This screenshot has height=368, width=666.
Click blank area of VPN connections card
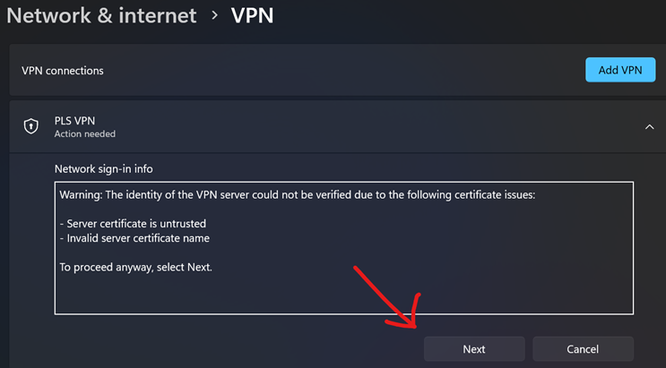pos(341,71)
